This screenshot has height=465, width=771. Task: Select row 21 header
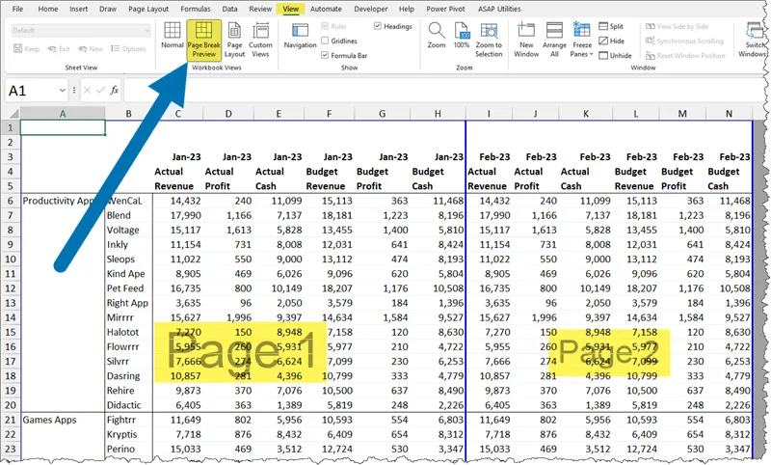[11, 421]
